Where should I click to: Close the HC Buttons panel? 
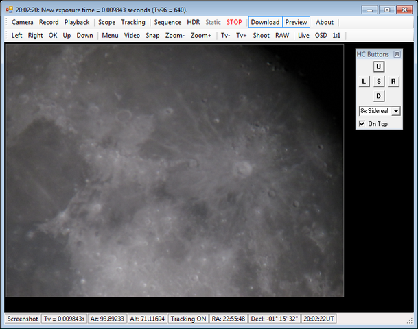(x=397, y=54)
